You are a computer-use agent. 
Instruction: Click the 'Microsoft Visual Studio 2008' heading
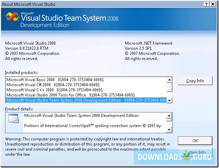(x=30, y=43)
